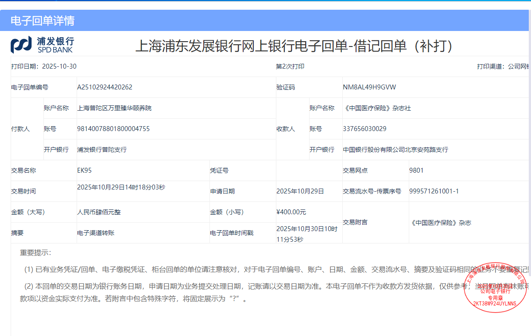Select the transaction serial number 999571261001-1

tap(434, 191)
